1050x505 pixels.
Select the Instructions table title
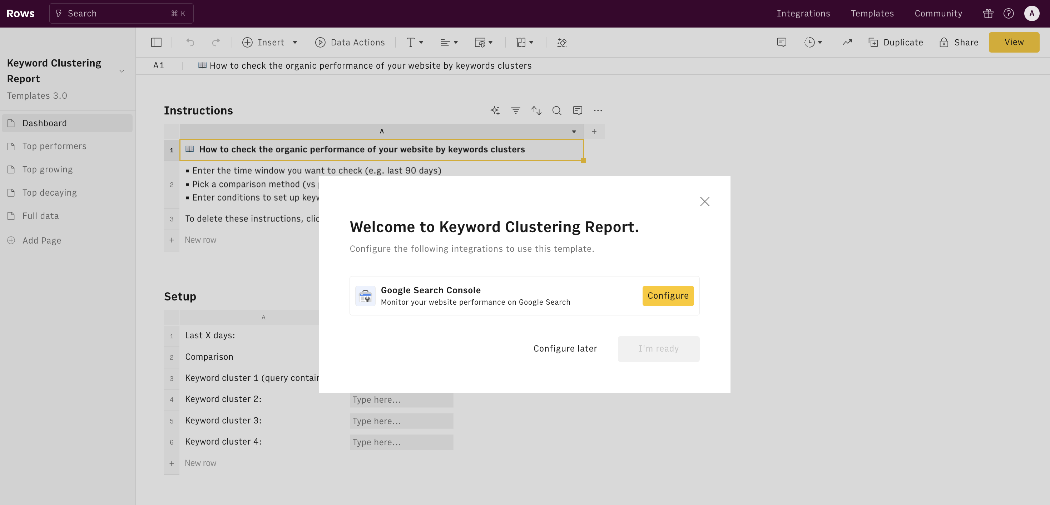pyautogui.click(x=198, y=111)
